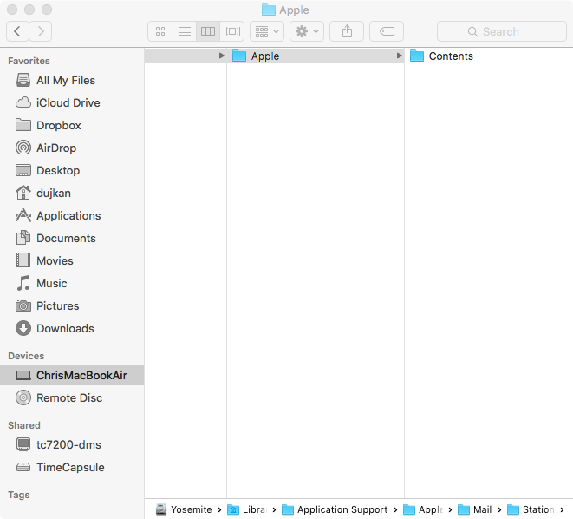Image resolution: width=573 pixels, height=519 pixels.
Task: Select the Contents folder
Action: pos(489,56)
